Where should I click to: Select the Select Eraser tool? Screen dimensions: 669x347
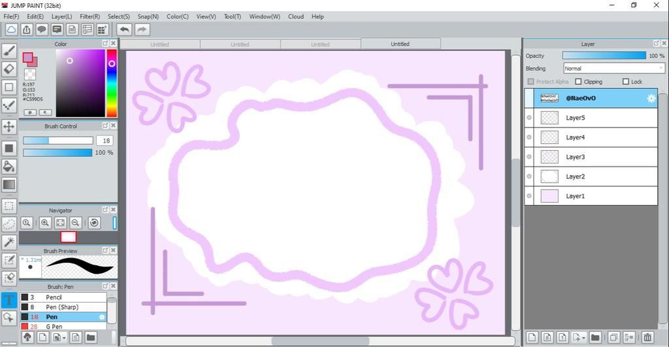9,278
